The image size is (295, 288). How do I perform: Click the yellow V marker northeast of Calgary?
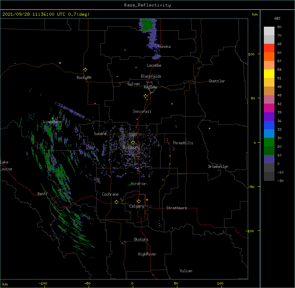tap(147, 200)
